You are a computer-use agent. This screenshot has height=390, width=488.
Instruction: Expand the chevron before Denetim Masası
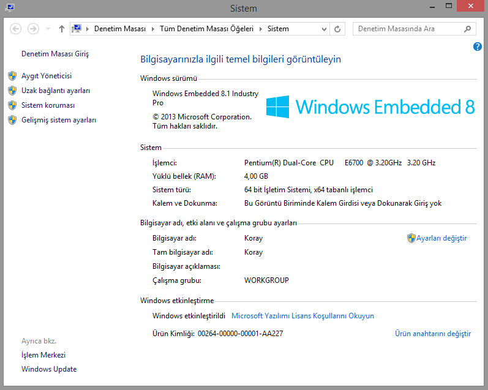tap(88, 29)
